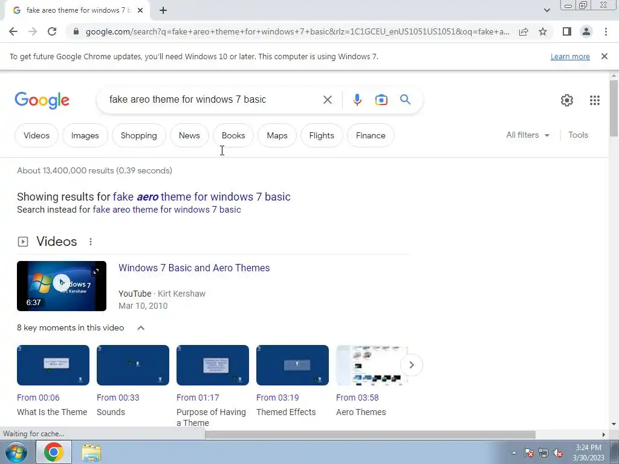This screenshot has height=464, width=619.
Task: Open the Videos section three-dot menu
Action: (91, 242)
